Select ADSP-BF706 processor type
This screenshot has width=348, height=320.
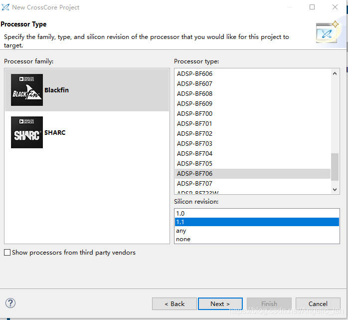[253, 174]
